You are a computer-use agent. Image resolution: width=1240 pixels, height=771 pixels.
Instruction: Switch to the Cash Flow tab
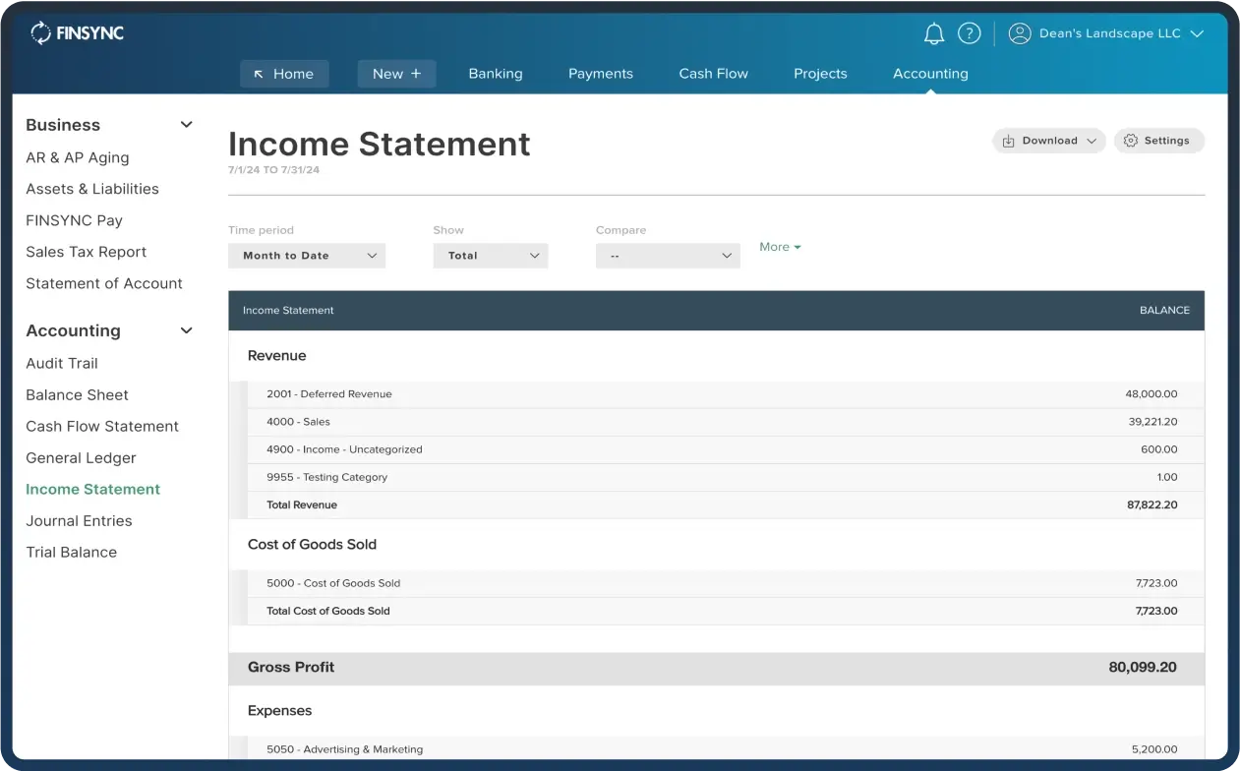(713, 74)
